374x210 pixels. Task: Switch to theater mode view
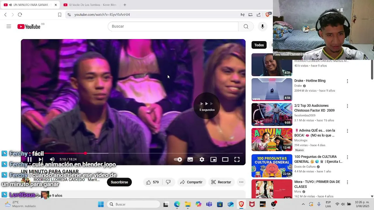pos(225,160)
